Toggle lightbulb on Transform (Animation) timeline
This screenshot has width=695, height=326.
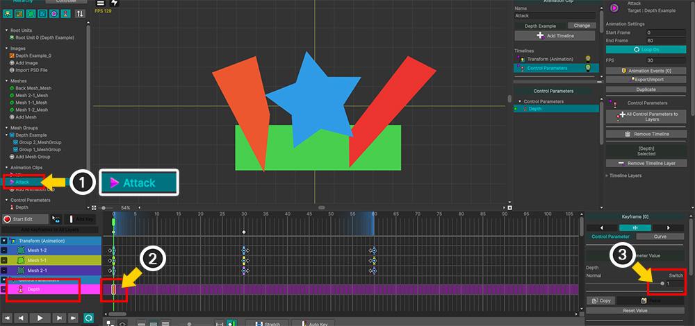point(588,59)
